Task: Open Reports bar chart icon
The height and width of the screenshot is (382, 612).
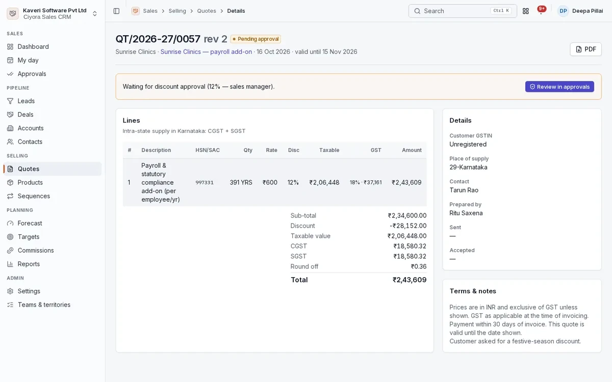Action: 10,264
